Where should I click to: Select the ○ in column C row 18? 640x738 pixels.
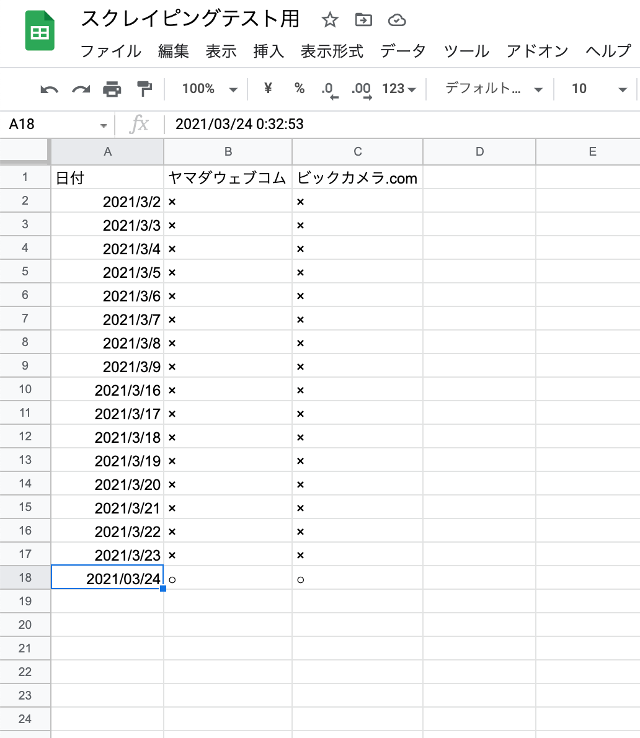pos(358,577)
